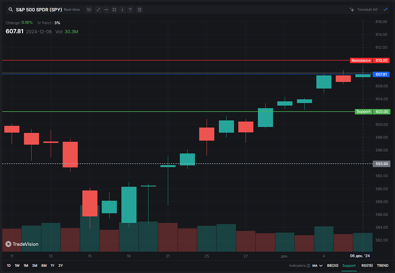Enable the RSI(15) indicator
This screenshot has width=395, height=273.
pyautogui.click(x=367, y=265)
